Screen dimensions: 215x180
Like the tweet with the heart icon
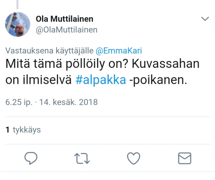[x=133, y=158]
